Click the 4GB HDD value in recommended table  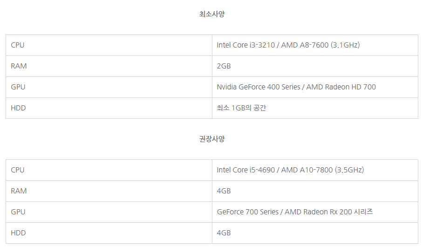click(224, 233)
